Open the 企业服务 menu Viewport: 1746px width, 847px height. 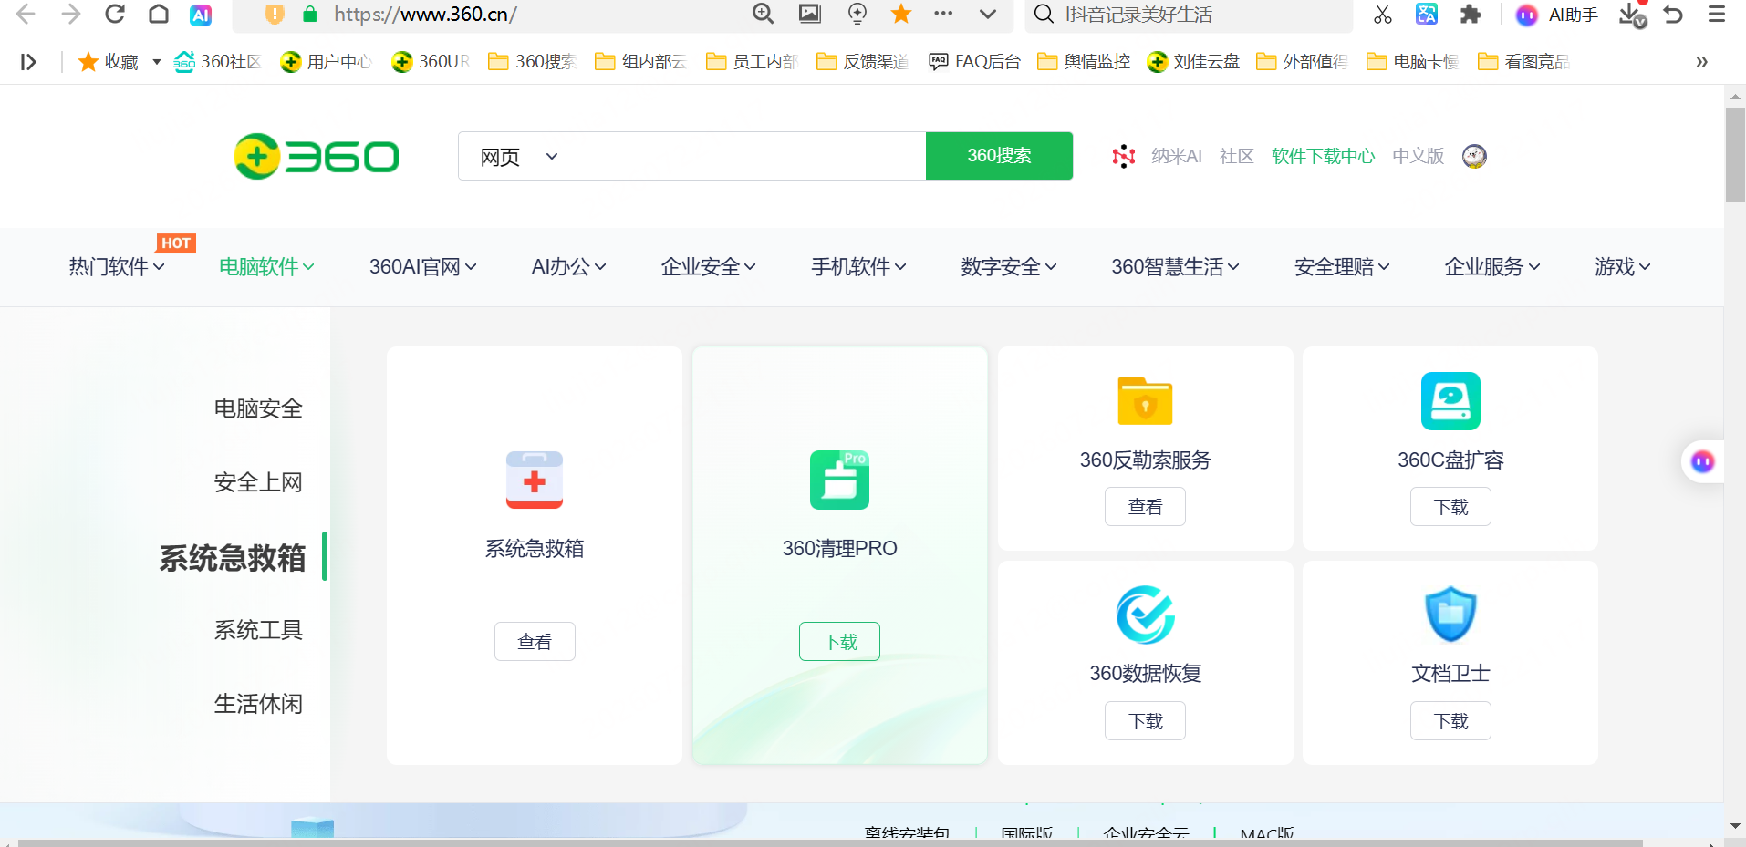pyautogui.click(x=1492, y=266)
